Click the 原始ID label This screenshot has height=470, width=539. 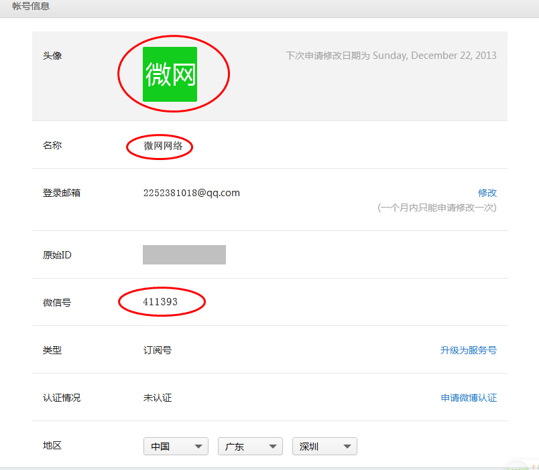57,254
